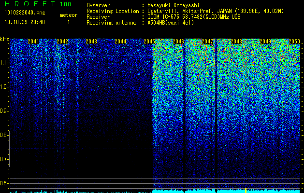304x193 pixels.
Task: Click the 2045 time marker
Action: tap(149, 41)
